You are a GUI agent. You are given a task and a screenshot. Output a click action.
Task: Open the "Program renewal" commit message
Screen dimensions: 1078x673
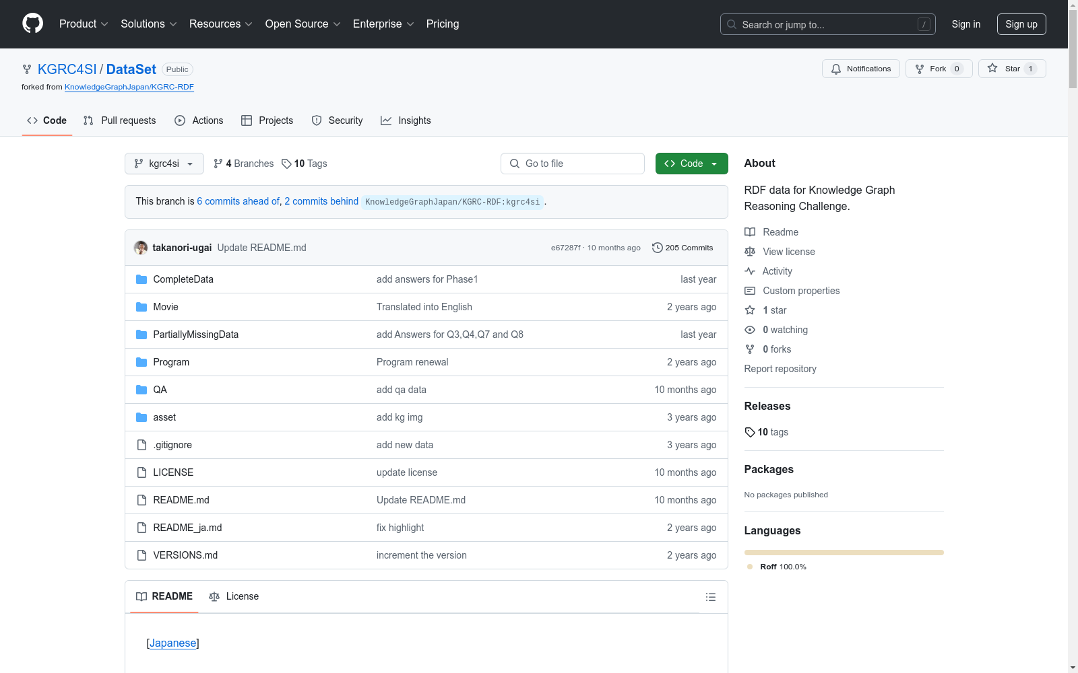click(x=412, y=362)
